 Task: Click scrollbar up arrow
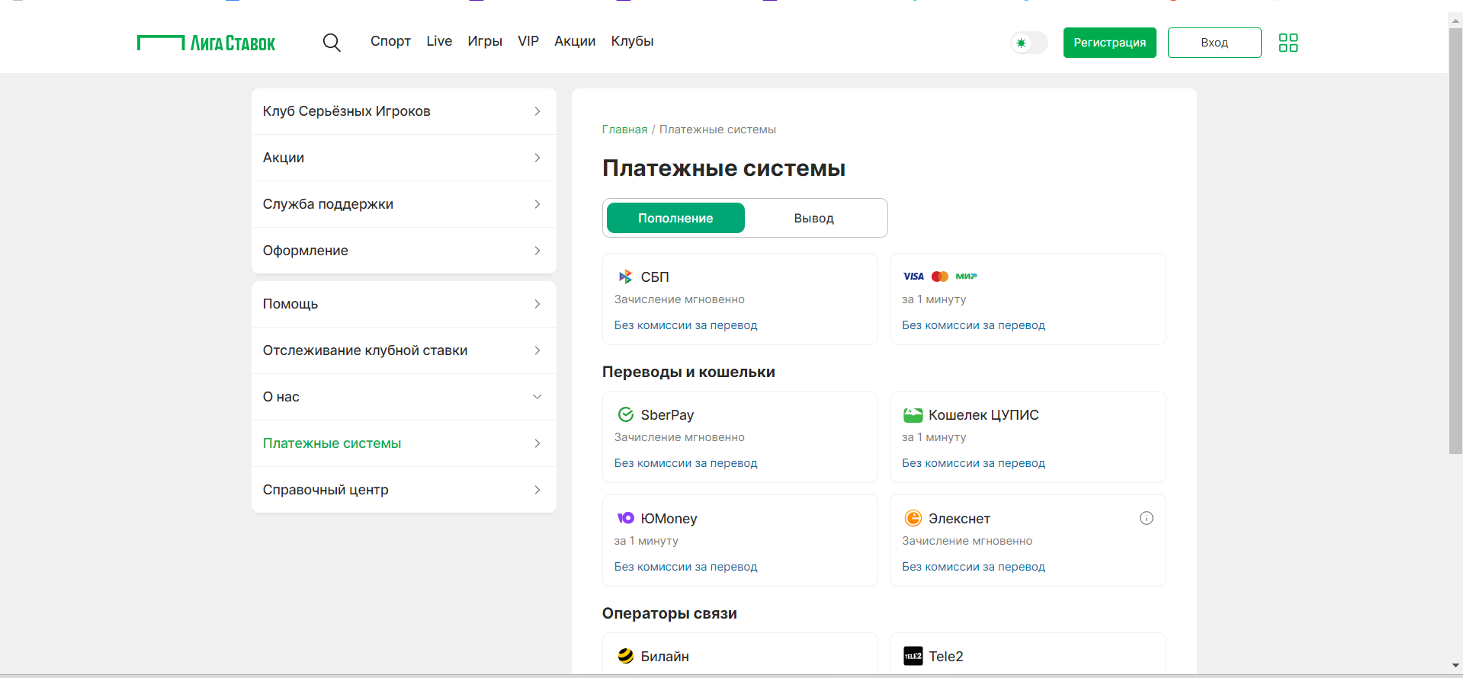point(1455,21)
